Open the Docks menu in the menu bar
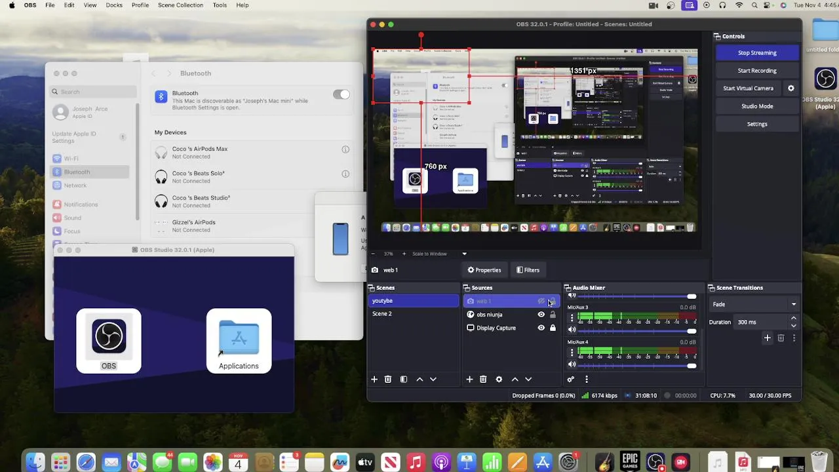The height and width of the screenshot is (472, 839). (114, 5)
